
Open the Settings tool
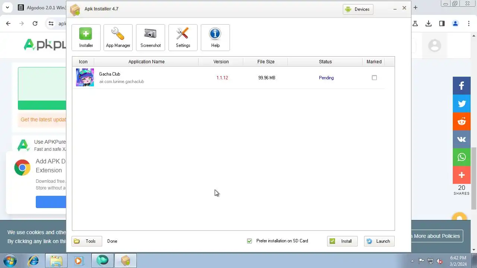(x=183, y=38)
